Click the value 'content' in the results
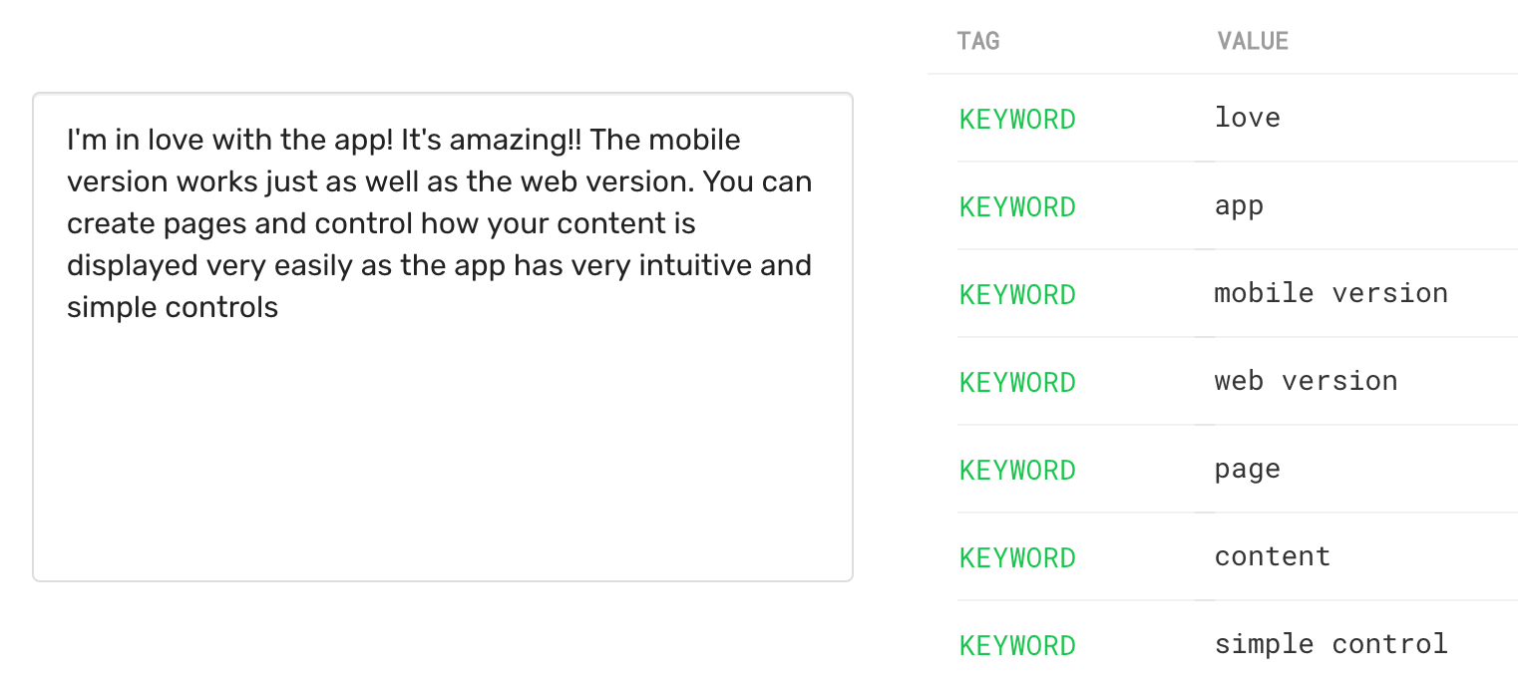The image size is (1518, 686). click(1272, 555)
